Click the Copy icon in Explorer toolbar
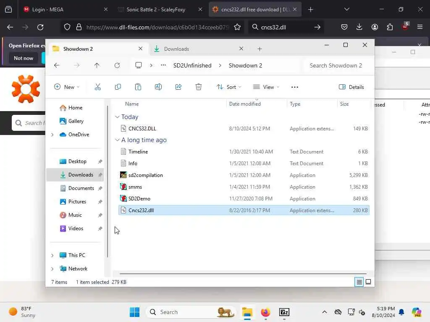 tap(118, 87)
